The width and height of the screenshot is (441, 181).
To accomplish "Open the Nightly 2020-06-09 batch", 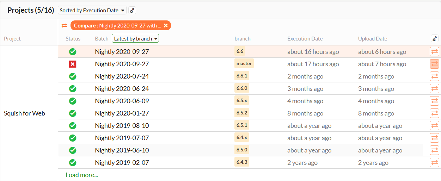I will (122, 101).
